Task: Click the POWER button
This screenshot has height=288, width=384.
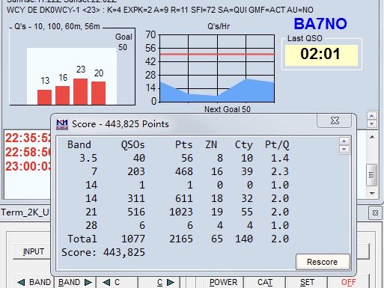Action: coord(223,282)
